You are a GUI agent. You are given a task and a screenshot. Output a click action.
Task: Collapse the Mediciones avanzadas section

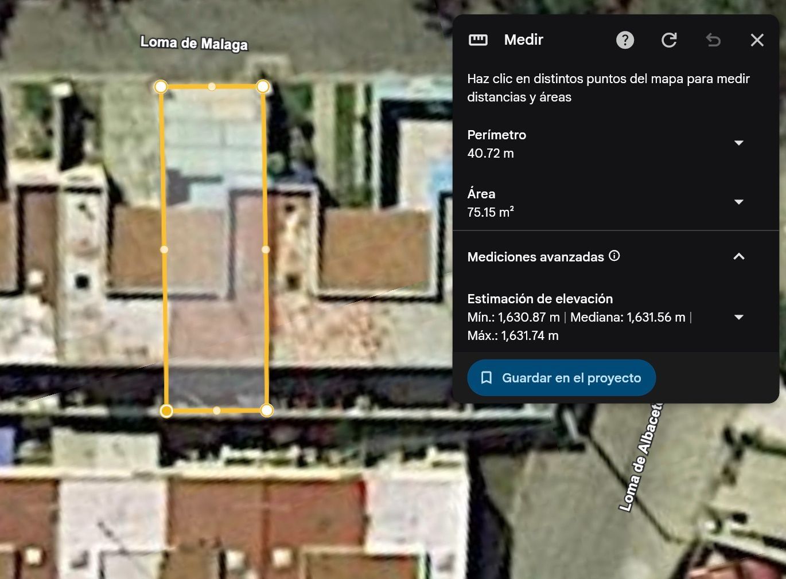click(739, 256)
